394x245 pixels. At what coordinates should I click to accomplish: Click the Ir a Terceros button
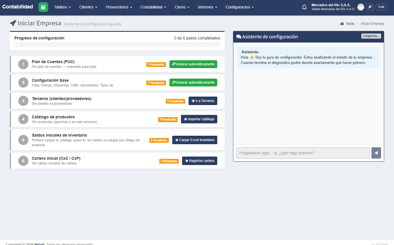(x=203, y=101)
